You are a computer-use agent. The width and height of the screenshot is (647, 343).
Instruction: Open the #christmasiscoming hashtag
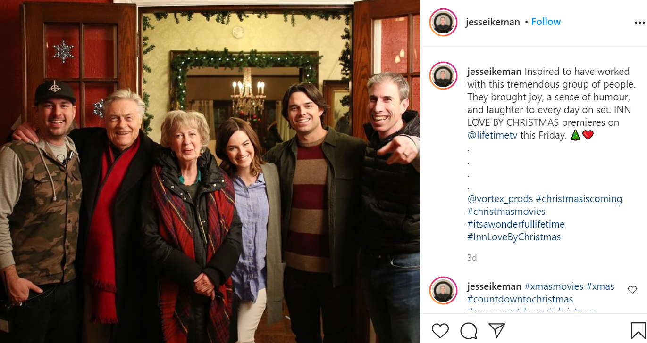click(579, 199)
